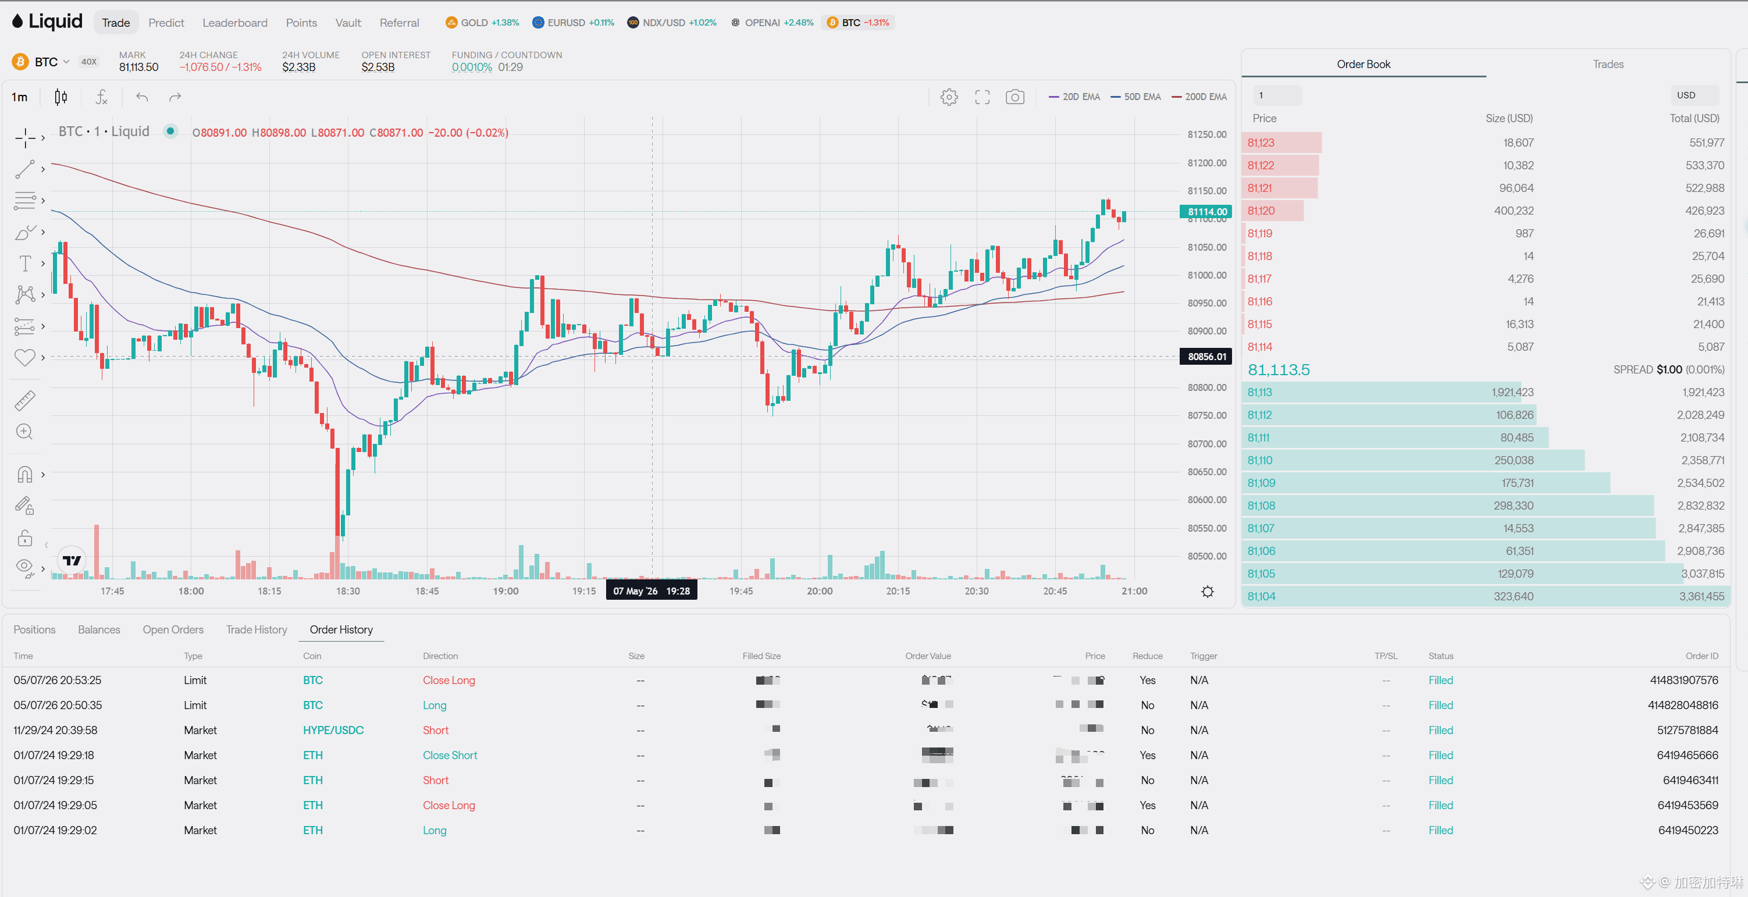Open the order book grouping dropdown
This screenshot has height=897, width=1748.
(1276, 95)
